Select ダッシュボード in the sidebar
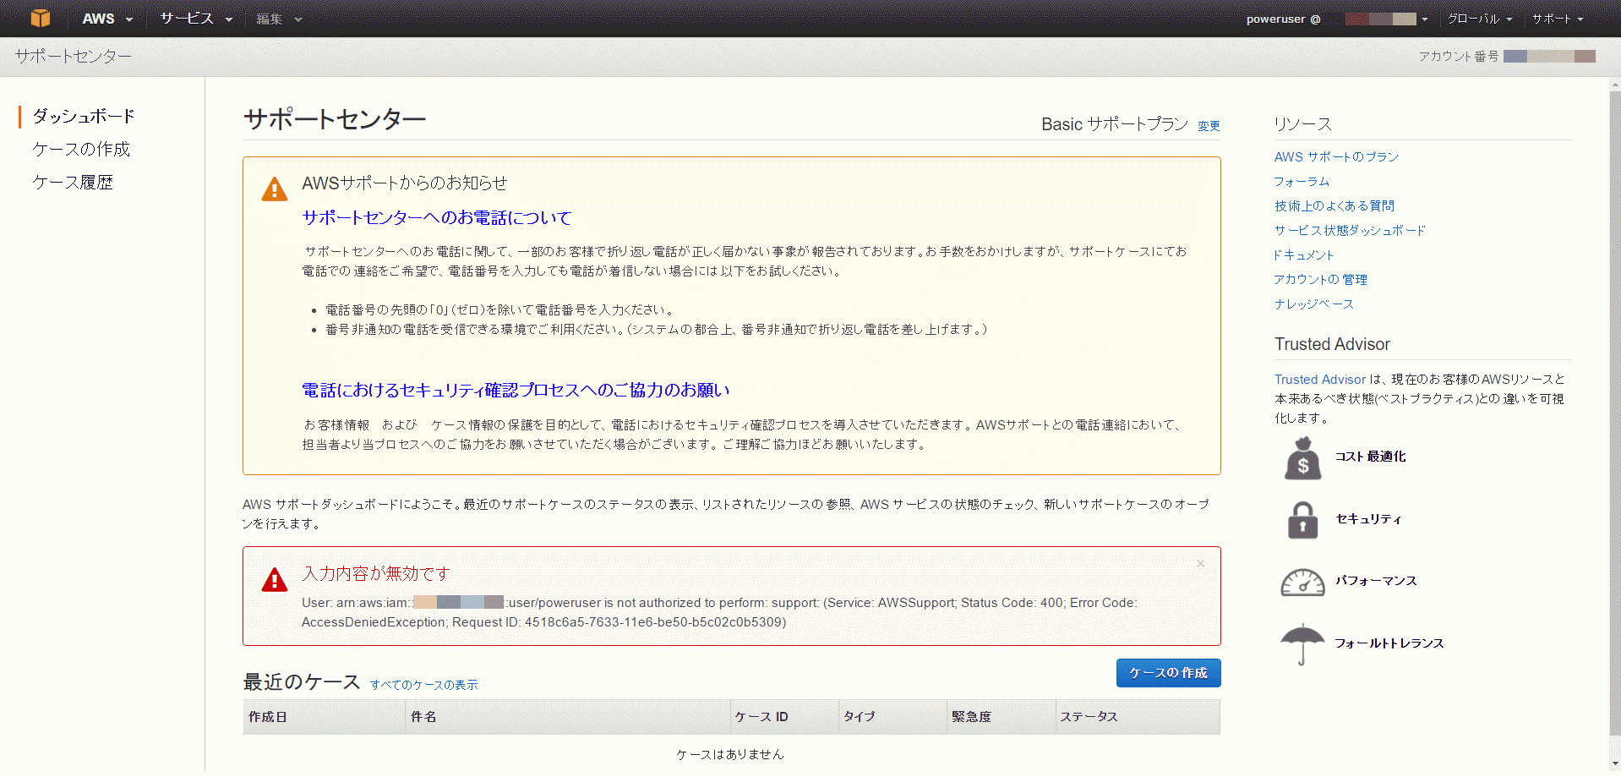The image size is (1621, 777). (x=84, y=116)
